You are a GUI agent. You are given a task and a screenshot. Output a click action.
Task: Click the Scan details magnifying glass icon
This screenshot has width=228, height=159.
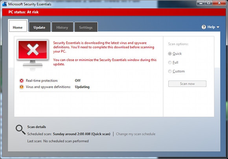[x=20, y=130]
